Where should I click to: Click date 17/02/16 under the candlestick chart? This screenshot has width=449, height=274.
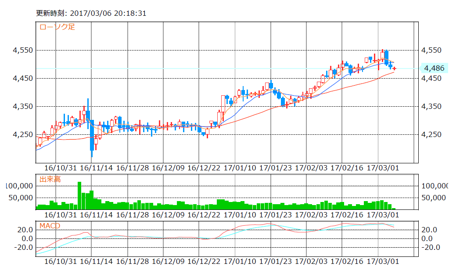point(347,168)
